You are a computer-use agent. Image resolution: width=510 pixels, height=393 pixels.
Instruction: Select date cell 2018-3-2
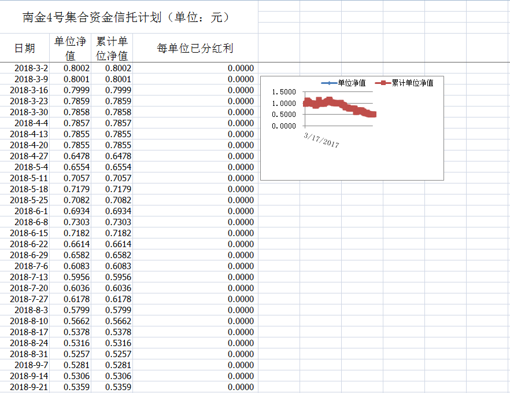coord(25,68)
